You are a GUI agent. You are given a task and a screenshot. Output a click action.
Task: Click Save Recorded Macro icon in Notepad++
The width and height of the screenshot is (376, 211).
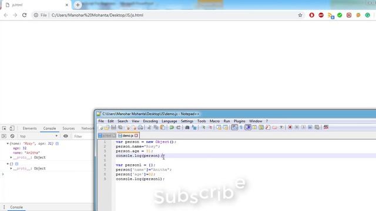click(x=317, y=128)
